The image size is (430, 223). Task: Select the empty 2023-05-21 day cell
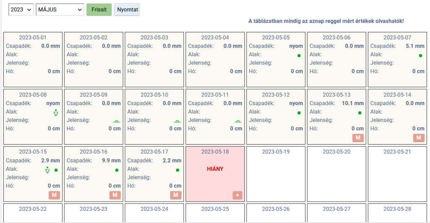(x=397, y=174)
